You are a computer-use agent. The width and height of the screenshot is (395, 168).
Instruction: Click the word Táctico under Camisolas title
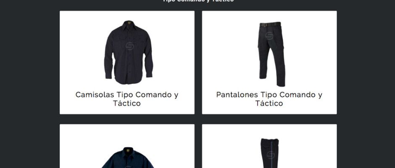point(127,103)
